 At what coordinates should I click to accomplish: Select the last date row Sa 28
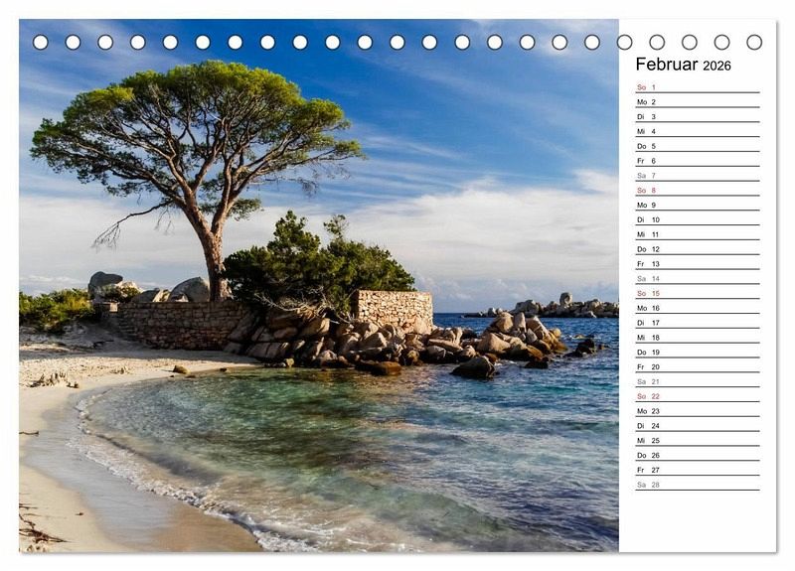coord(697,485)
